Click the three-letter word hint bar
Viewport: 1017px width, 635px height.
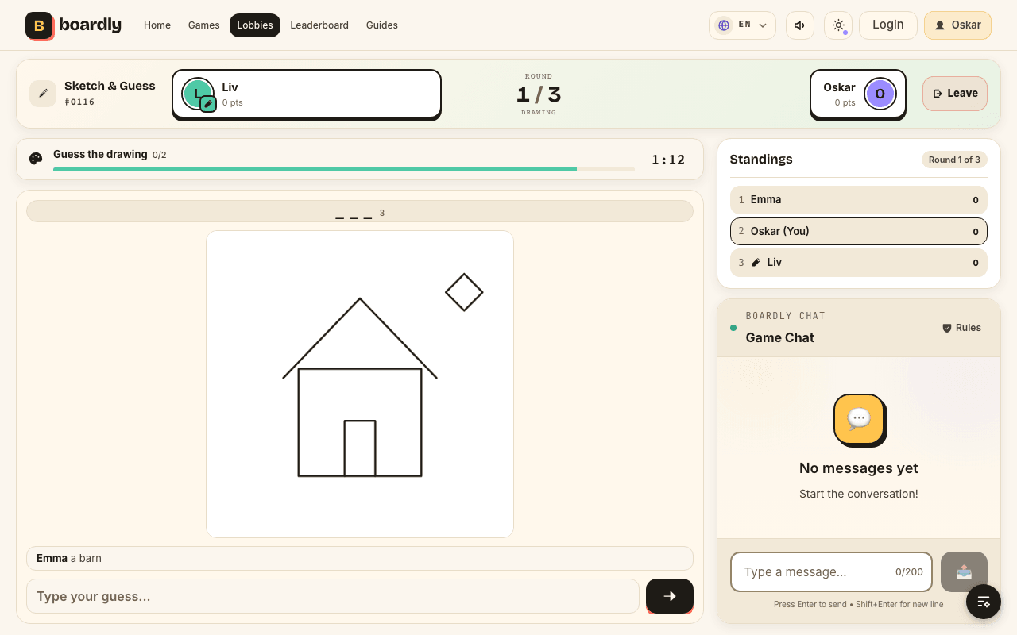[x=360, y=211]
